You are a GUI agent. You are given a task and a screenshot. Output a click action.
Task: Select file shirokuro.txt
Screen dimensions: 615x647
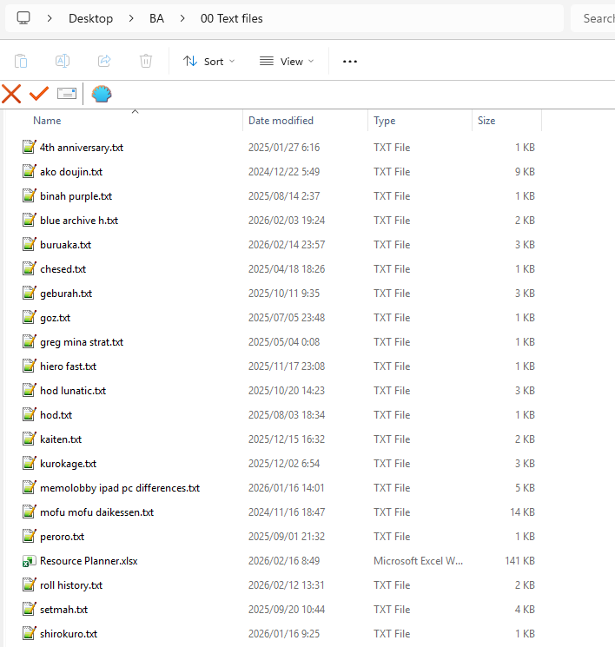[x=69, y=634]
